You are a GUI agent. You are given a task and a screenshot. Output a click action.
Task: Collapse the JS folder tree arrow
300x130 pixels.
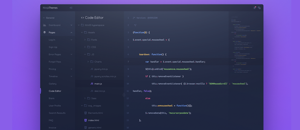[x=85, y=54]
